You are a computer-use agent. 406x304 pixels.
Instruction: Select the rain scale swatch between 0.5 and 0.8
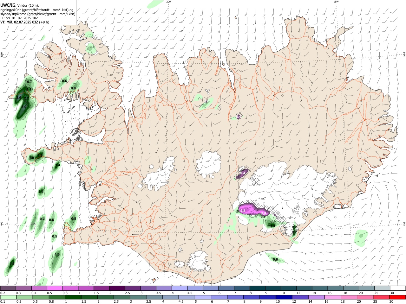(x=41, y=297)
